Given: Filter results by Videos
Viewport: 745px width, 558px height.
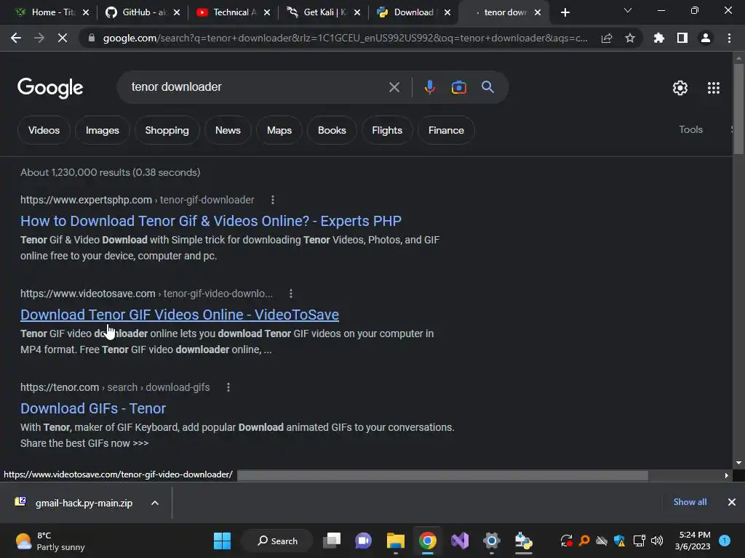Looking at the screenshot, I should (x=44, y=131).
